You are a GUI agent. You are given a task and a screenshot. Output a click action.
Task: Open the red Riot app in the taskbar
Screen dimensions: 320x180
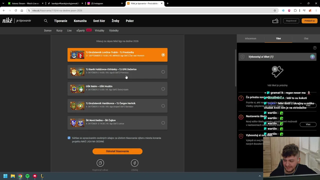coord(35,176)
